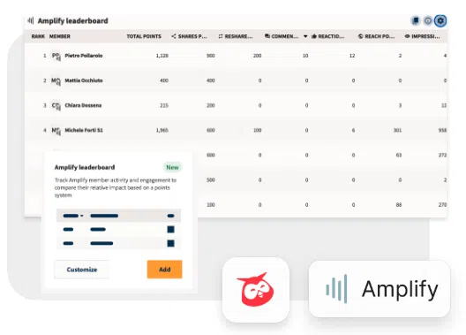Open member Pietro Pollarolo

(x=84, y=56)
